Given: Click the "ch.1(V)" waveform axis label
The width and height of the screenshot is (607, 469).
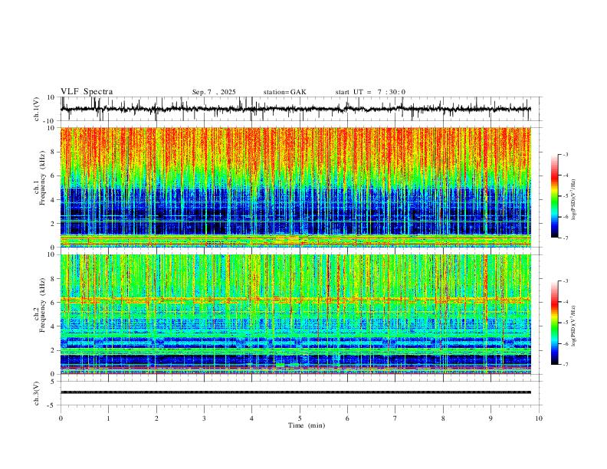Looking at the screenshot, I should click(x=36, y=109).
